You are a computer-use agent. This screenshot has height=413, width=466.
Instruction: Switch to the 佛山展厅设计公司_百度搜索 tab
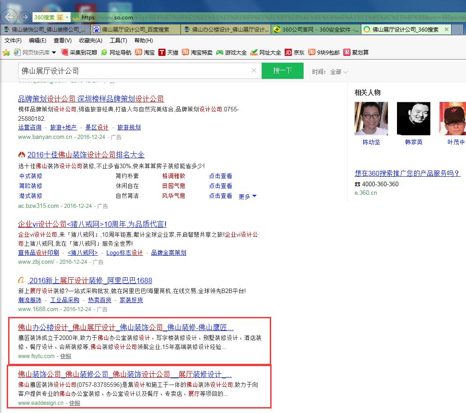tap(135, 29)
